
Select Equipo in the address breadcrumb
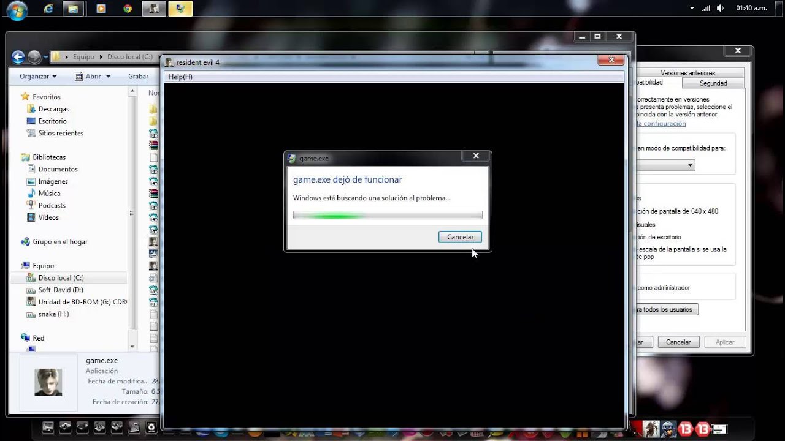(x=83, y=56)
